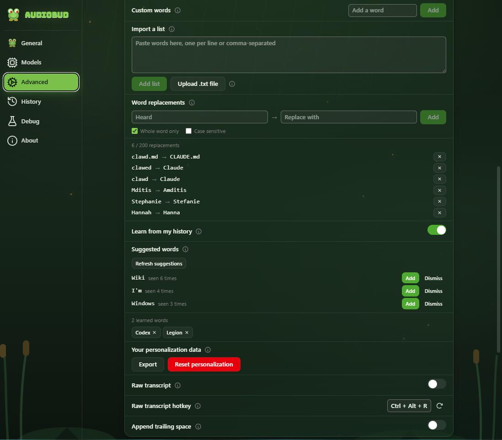Click the vertical scrollbar thumb
Screen dimensions: 502x440
click(498, 259)
